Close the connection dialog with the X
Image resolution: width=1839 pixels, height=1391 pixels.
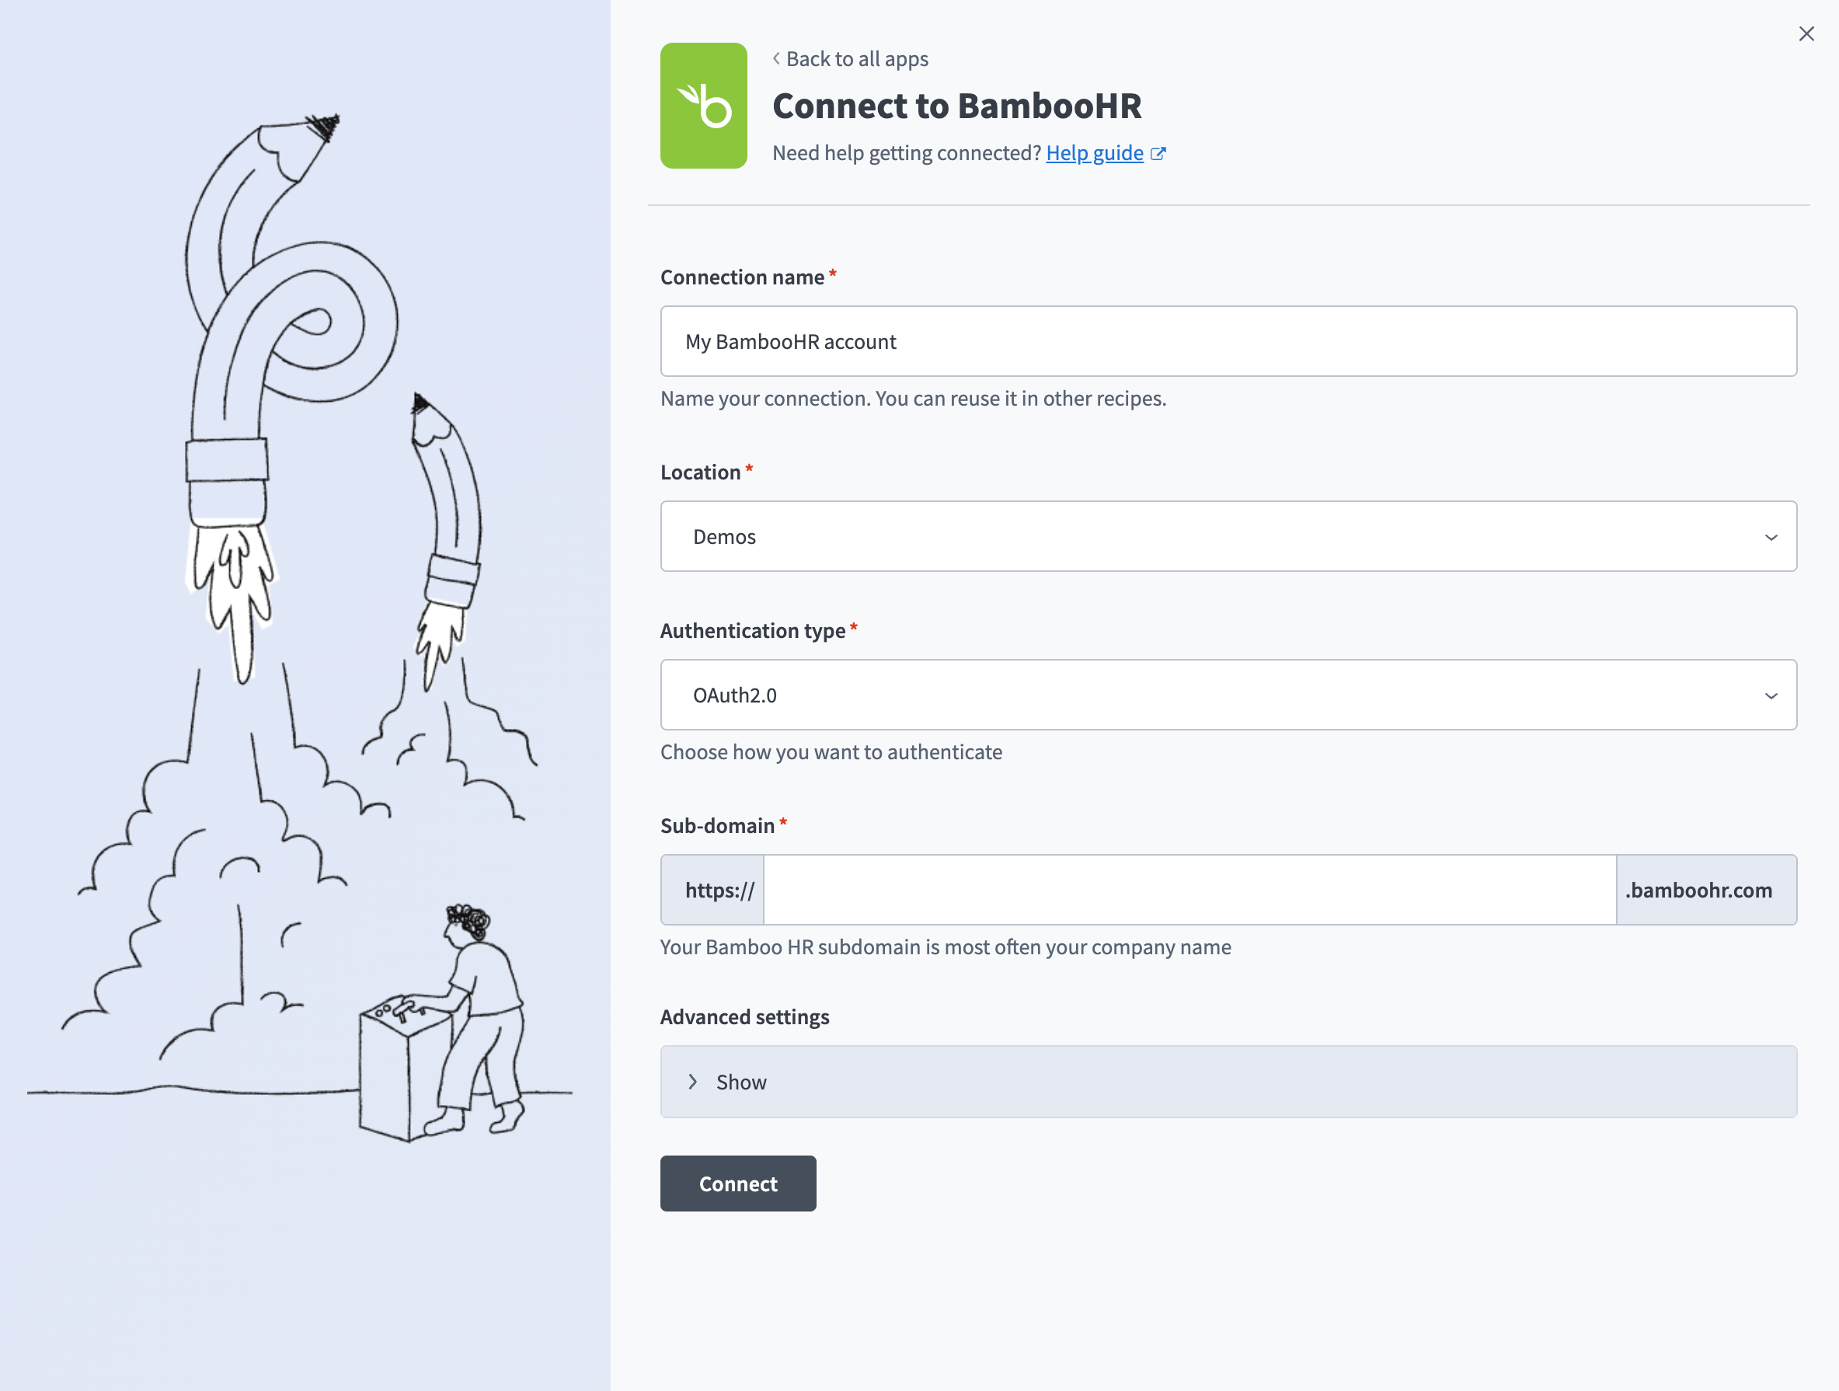click(x=1806, y=34)
